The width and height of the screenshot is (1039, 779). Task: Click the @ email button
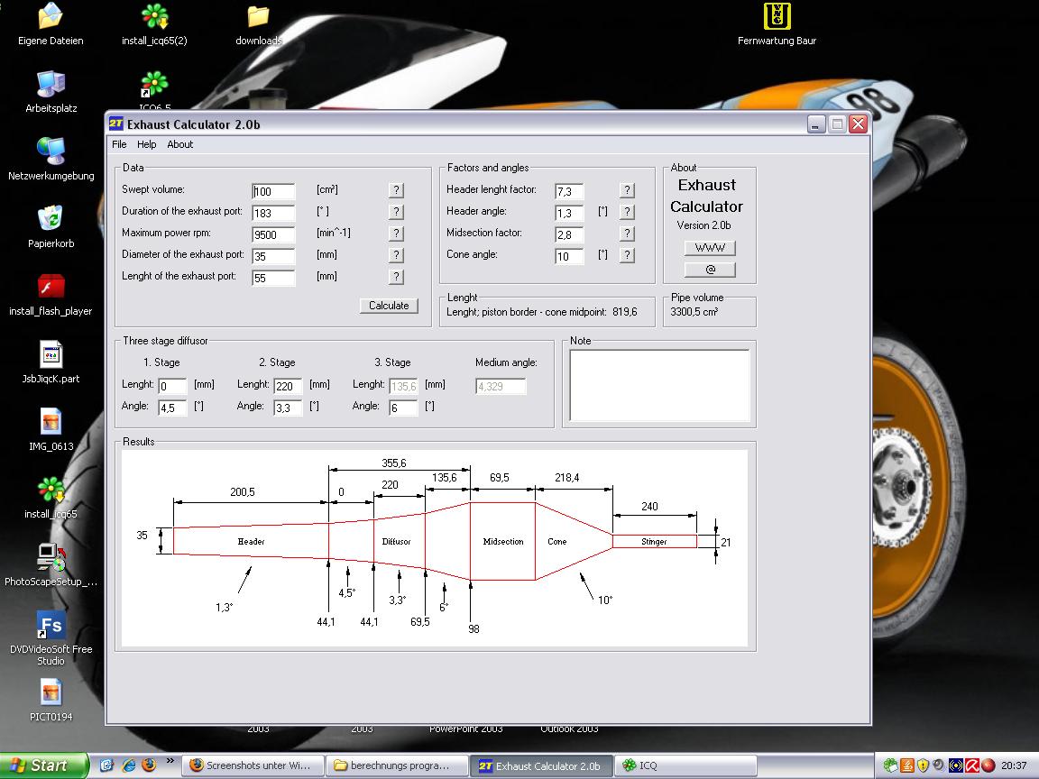(710, 270)
